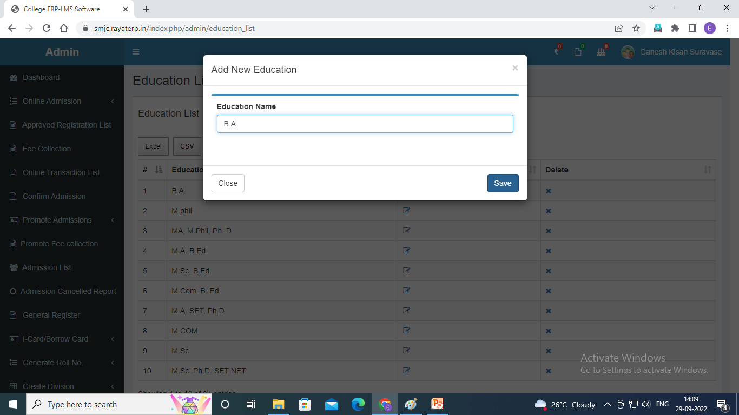This screenshot has width=739, height=415.
Task: Delete the M.Sc. B.Ed. row
Action: pos(548,271)
